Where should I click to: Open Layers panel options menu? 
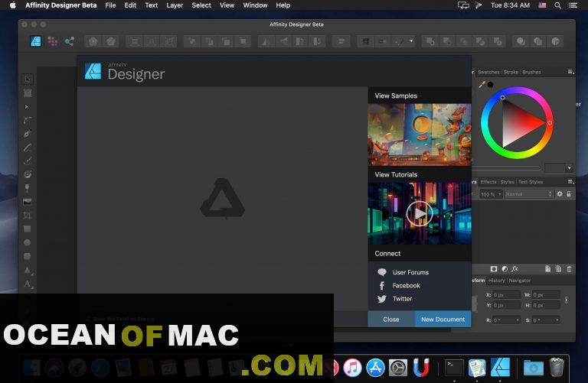570,182
